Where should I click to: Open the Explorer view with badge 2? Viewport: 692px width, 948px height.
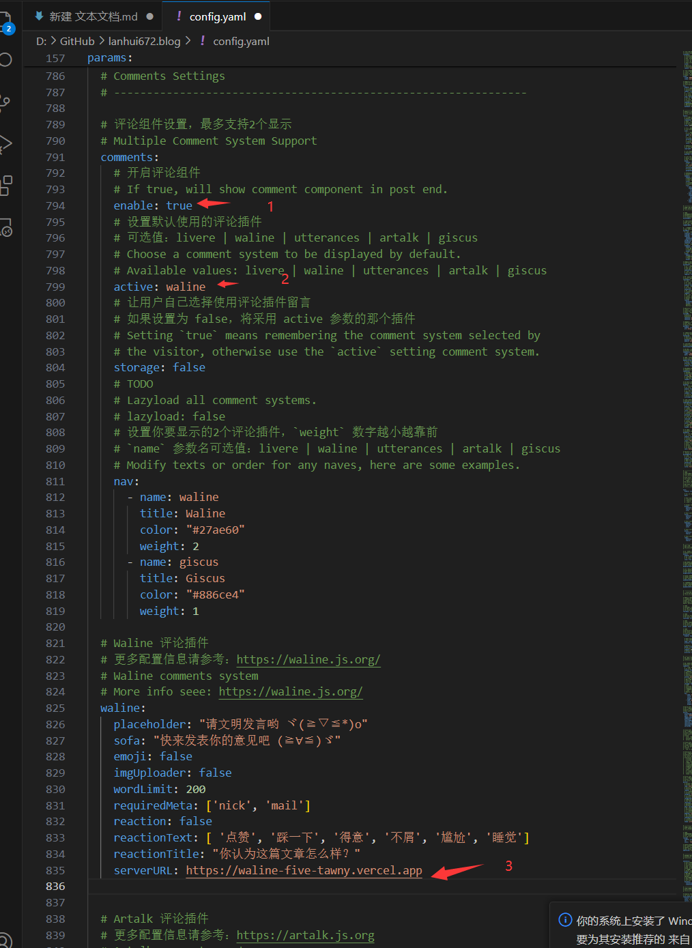click(x=5, y=21)
